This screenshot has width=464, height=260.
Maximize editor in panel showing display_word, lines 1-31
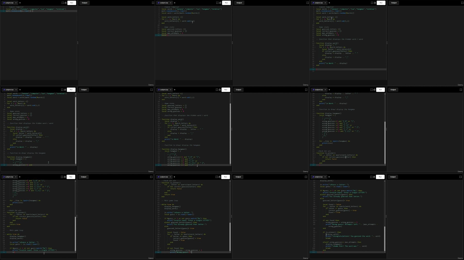[x=372, y=3]
